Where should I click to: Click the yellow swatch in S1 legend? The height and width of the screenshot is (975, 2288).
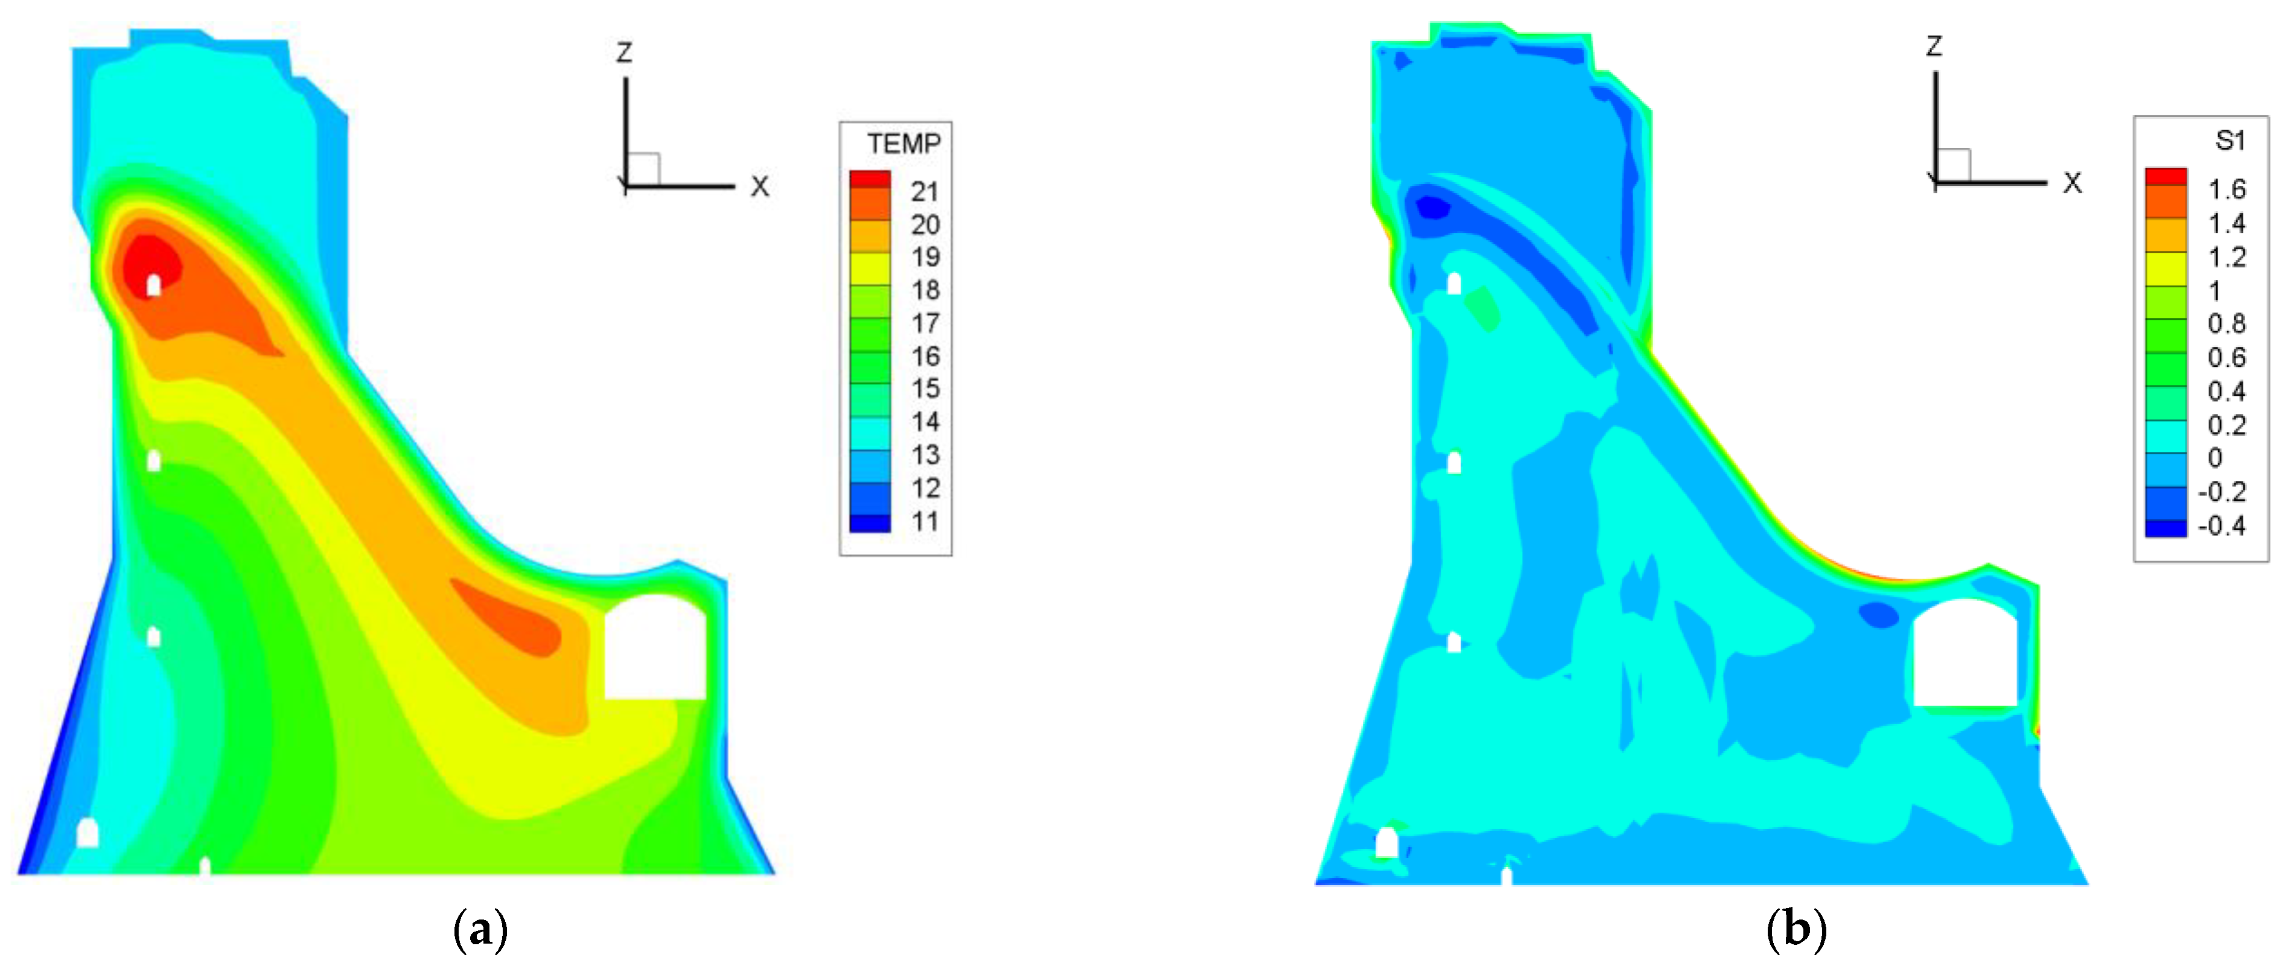(2165, 269)
